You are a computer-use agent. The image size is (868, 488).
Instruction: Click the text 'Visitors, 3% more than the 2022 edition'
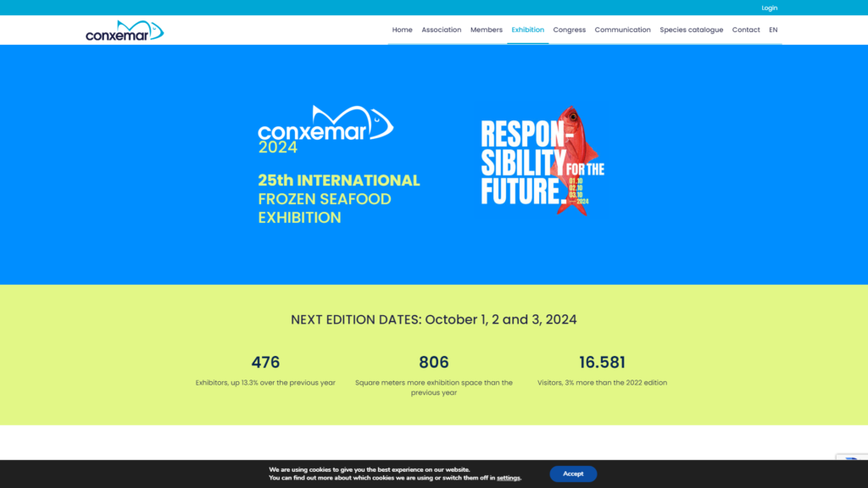click(x=602, y=382)
